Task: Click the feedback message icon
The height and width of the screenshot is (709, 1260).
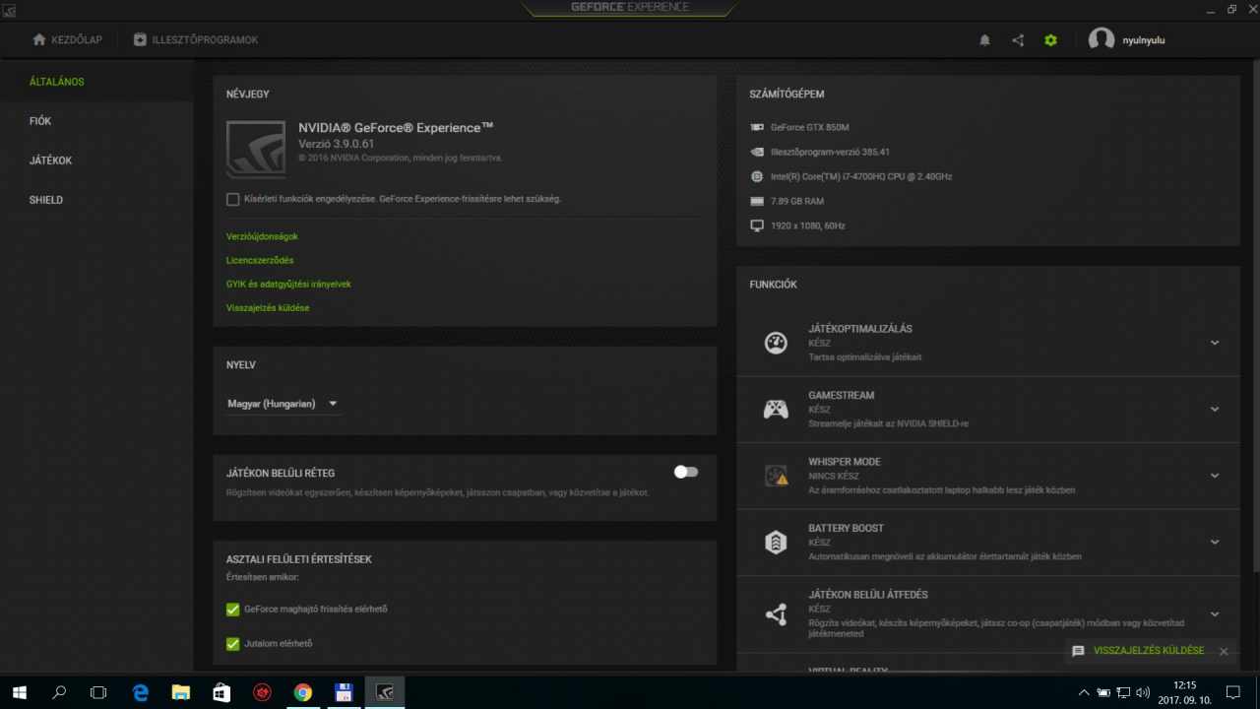Action: coord(1078,651)
